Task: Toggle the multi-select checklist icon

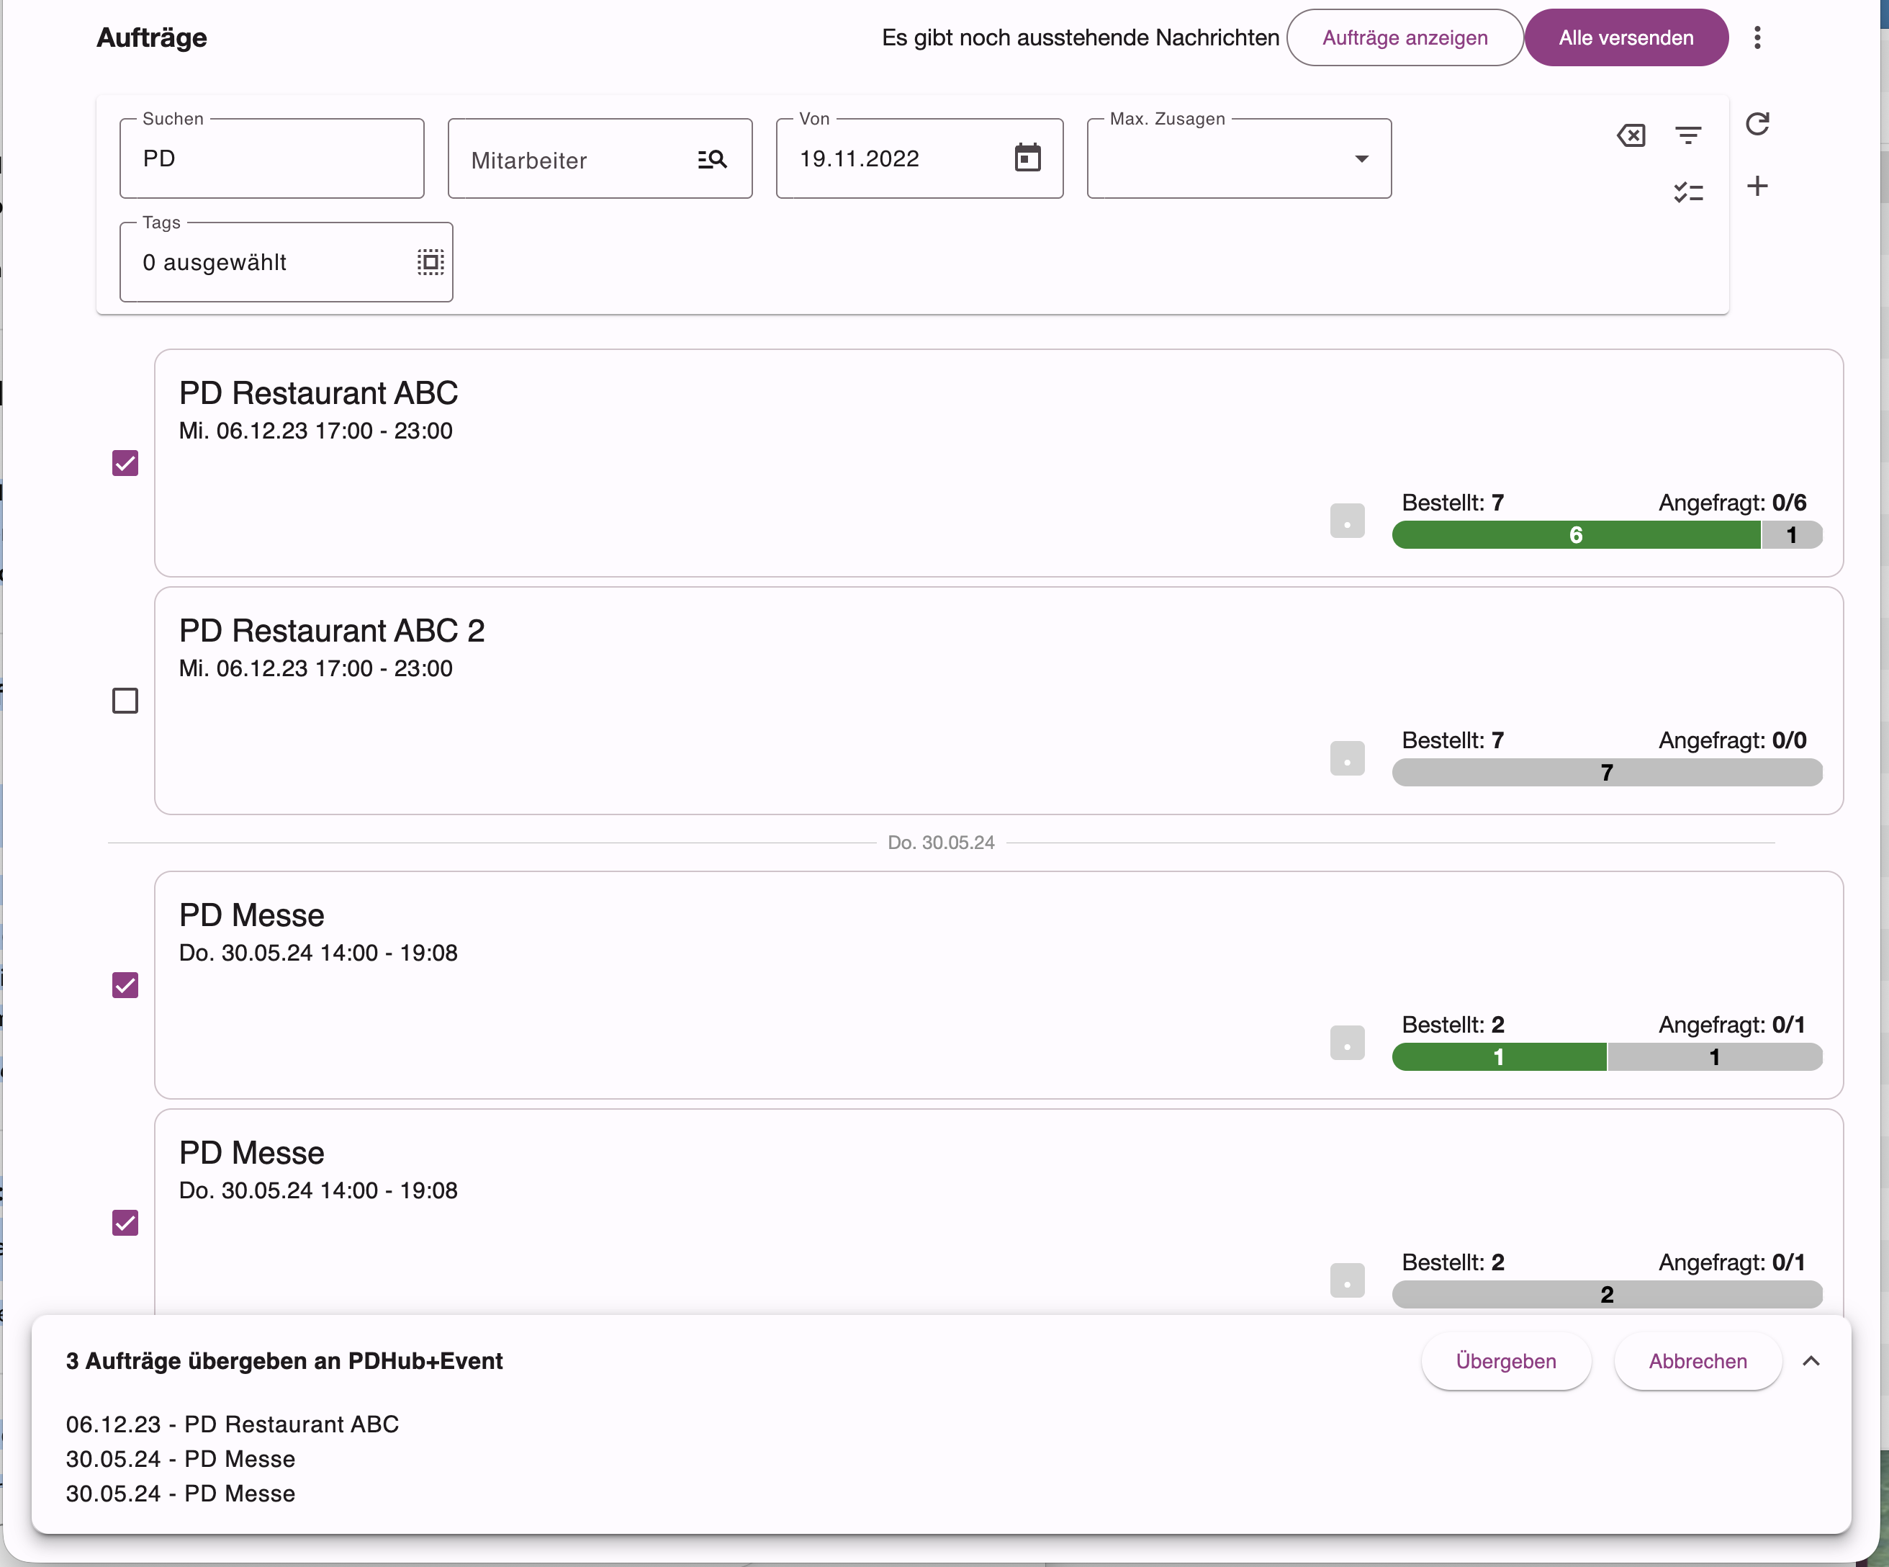Action: [x=1688, y=192]
